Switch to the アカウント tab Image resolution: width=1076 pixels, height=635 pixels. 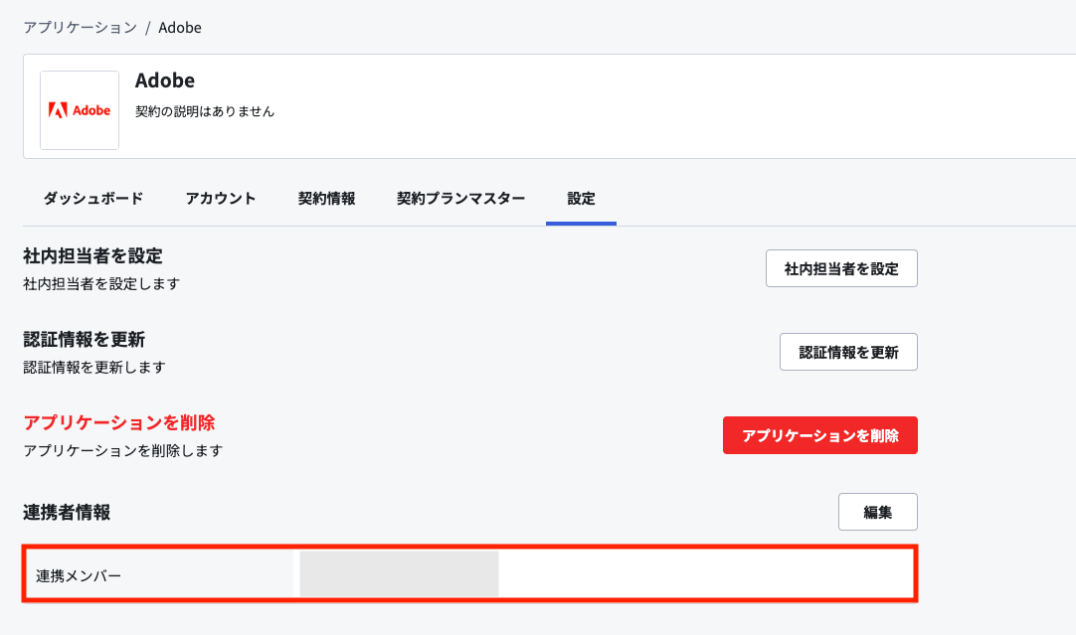[x=221, y=198]
